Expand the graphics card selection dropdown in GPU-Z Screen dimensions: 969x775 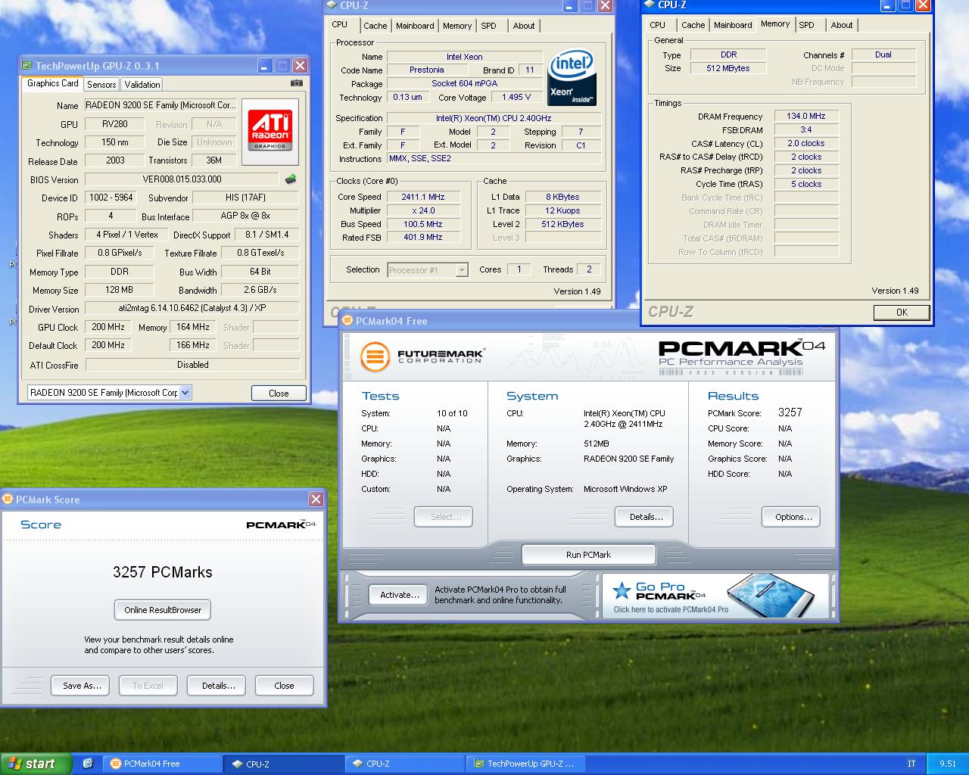[x=185, y=392]
